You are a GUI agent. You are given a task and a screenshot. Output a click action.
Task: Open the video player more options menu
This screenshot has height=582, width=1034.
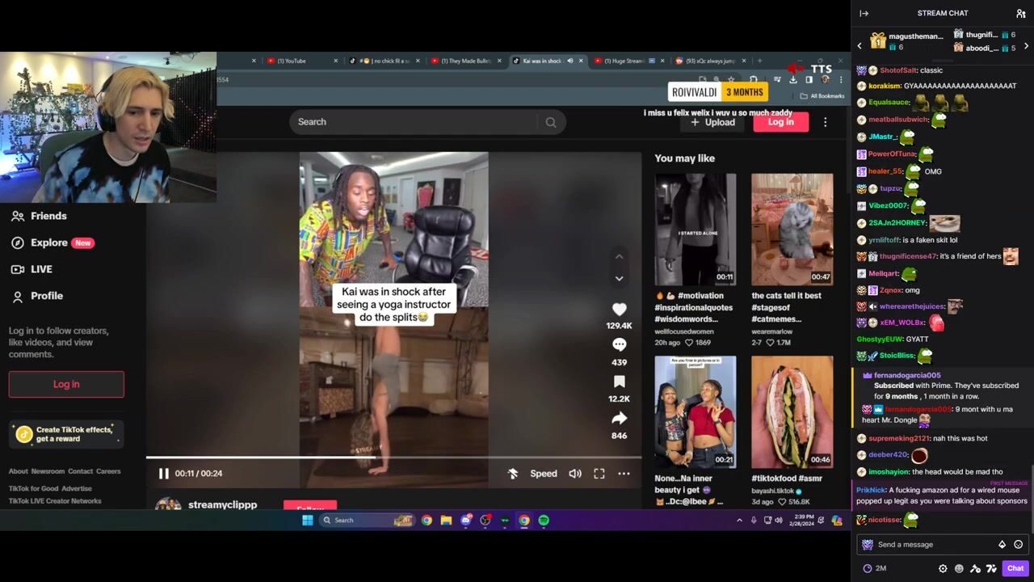624,474
